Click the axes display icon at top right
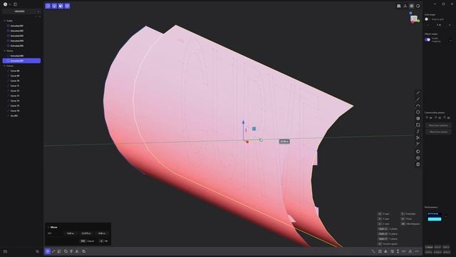Screen dimensions: 456x257 pyautogui.click(x=405, y=6)
